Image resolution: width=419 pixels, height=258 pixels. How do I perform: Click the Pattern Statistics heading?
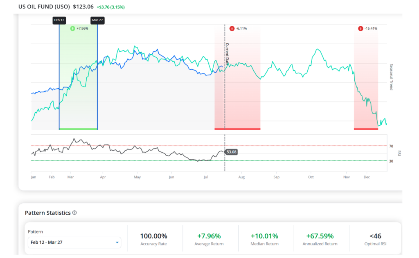coord(47,213)
